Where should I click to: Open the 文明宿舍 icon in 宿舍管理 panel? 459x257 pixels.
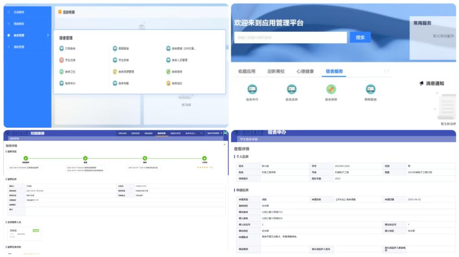62,48
